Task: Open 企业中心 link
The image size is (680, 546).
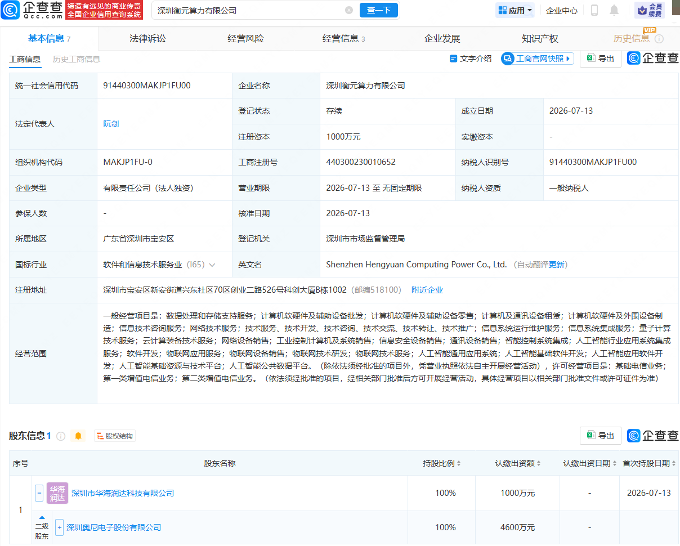Action: coord(562,10)
